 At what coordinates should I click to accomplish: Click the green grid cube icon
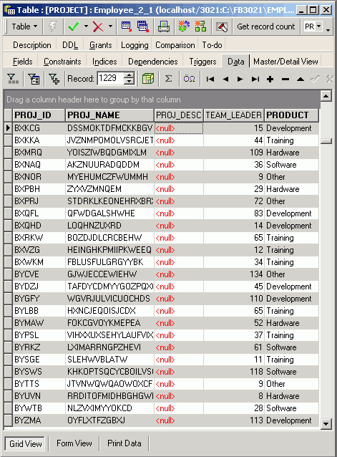[x=148, y=79]
